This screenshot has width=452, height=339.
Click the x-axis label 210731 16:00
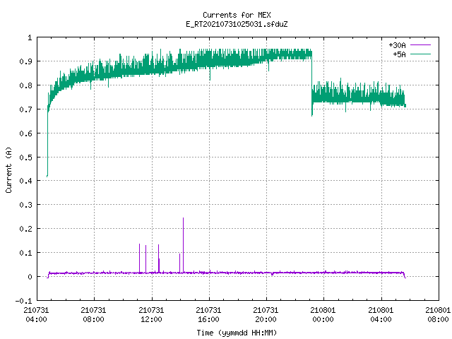(208, 315)
